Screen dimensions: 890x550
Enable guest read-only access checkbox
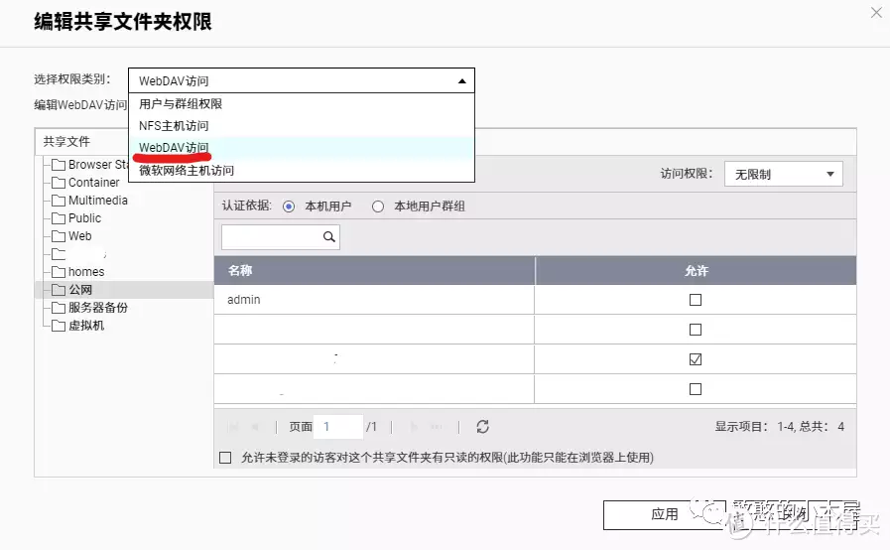click(225, 458)
